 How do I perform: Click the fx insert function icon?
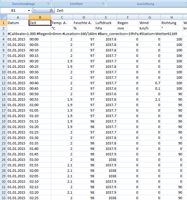click(x=51, y=10)
